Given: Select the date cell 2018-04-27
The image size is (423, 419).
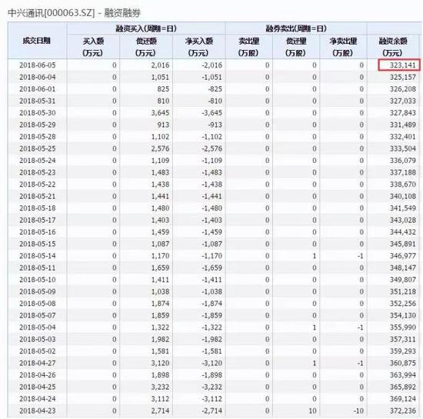Looking at the screenshot, I should [37, 363].
